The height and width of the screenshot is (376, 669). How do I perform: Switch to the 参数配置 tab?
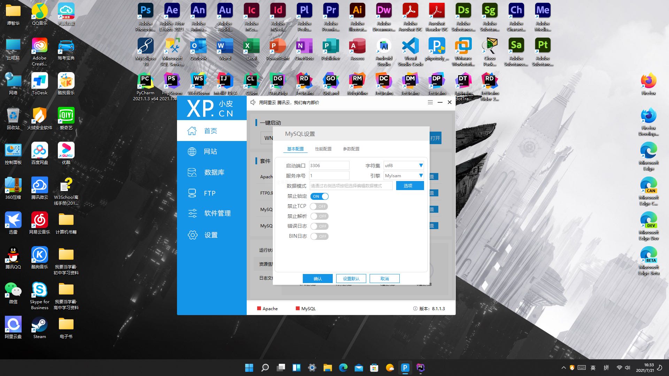[x=351, y=149]
